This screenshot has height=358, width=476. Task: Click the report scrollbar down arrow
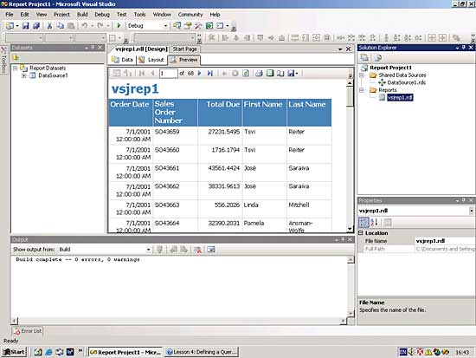pos(350,229)
